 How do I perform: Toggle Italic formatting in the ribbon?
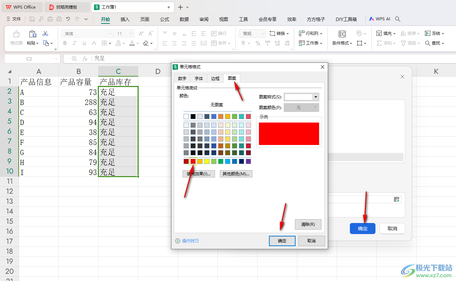(74, 43)
